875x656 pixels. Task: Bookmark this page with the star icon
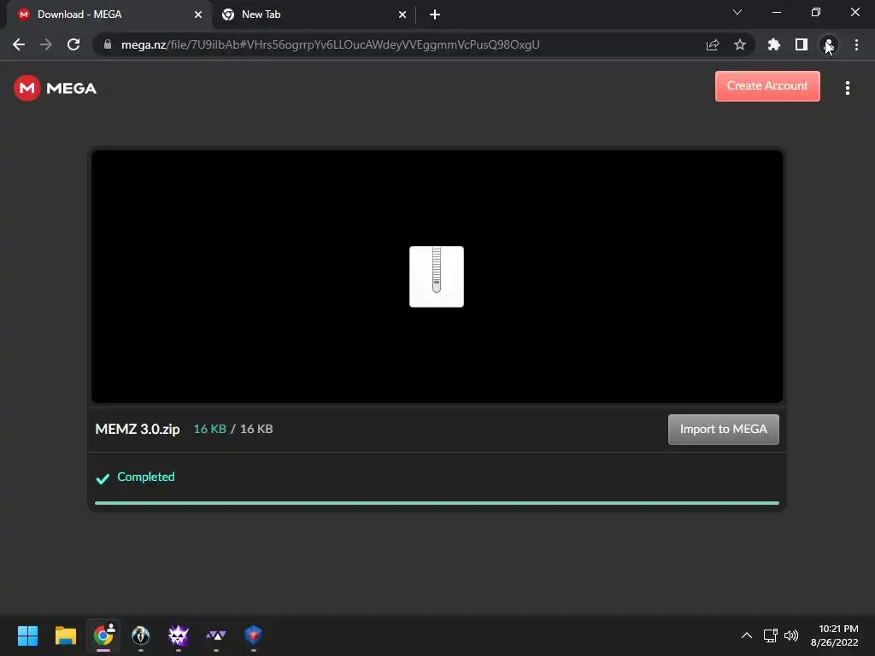click(x=739, y=44)
